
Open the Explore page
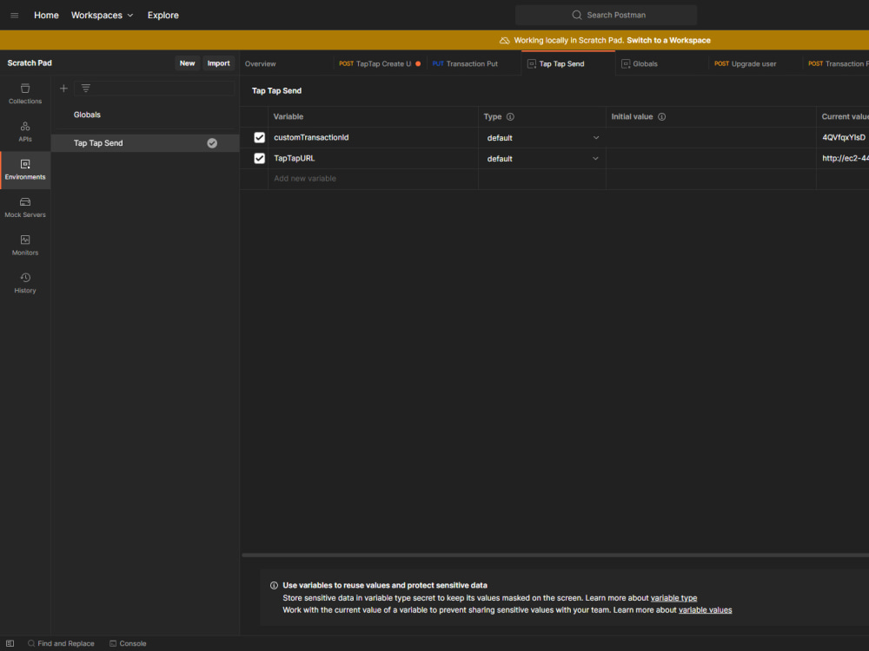(163, 16)
